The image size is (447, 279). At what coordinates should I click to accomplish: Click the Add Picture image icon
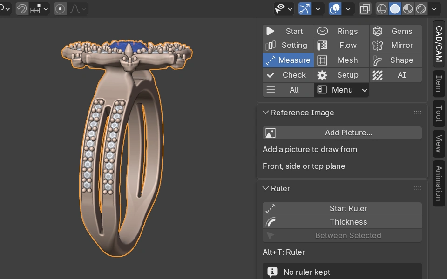pos(270,133)
